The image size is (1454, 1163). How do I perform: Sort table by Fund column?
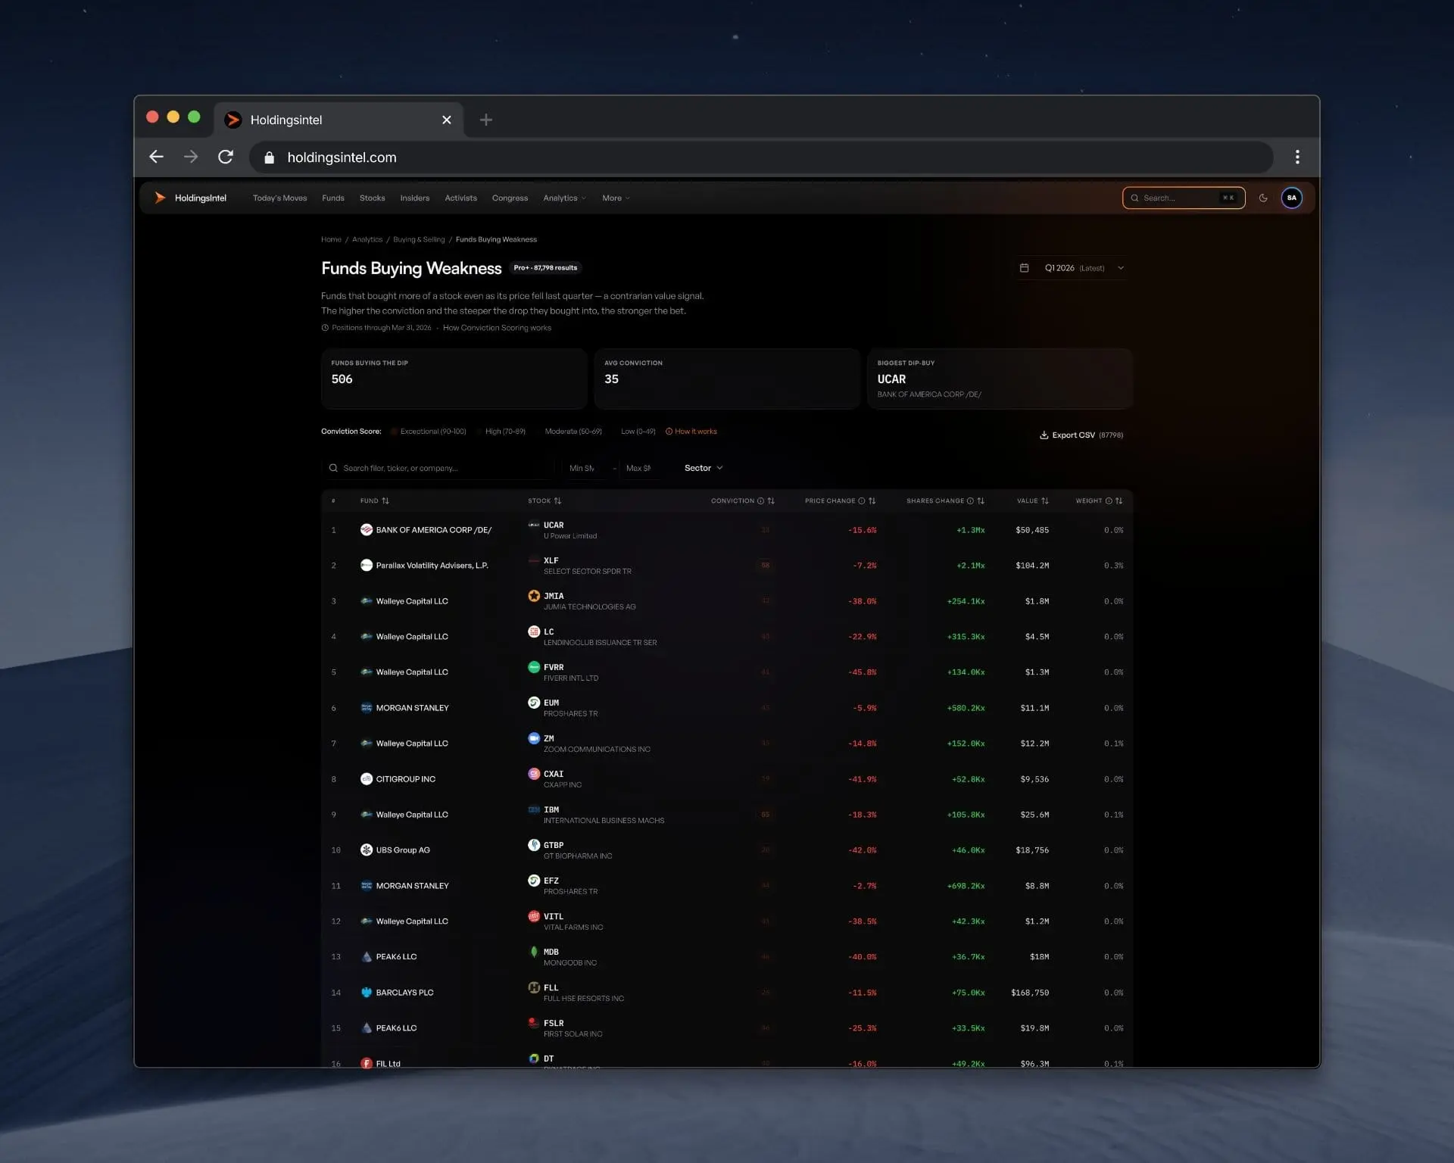coord(375,500)
